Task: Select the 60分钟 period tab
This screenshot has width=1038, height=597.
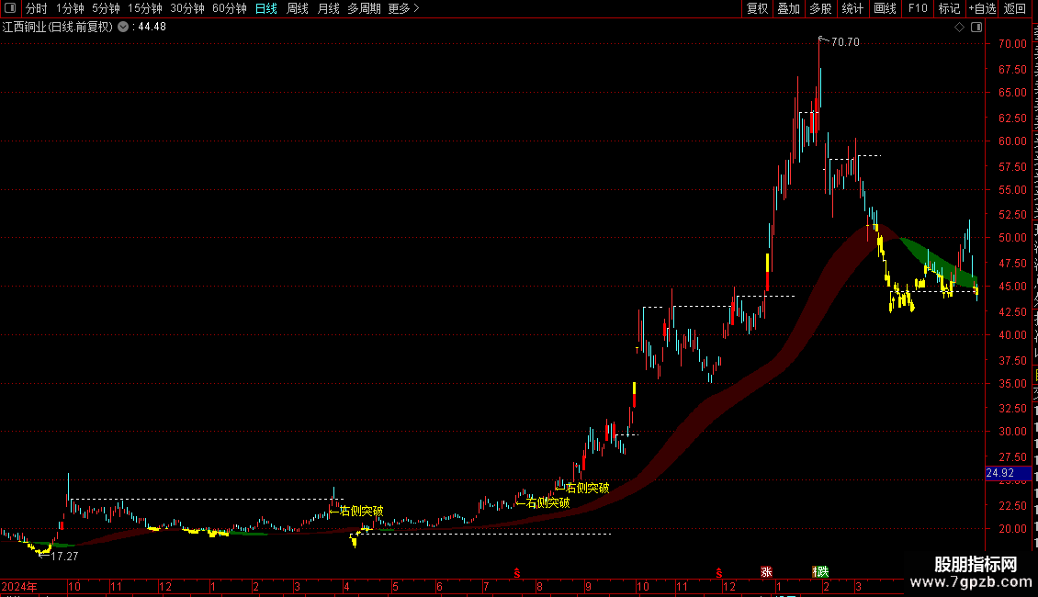Action: click(229, 8)
